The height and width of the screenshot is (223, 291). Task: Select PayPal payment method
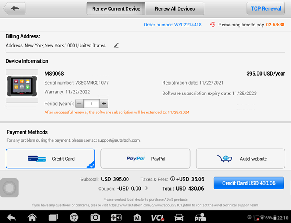[x=145, y=159]
